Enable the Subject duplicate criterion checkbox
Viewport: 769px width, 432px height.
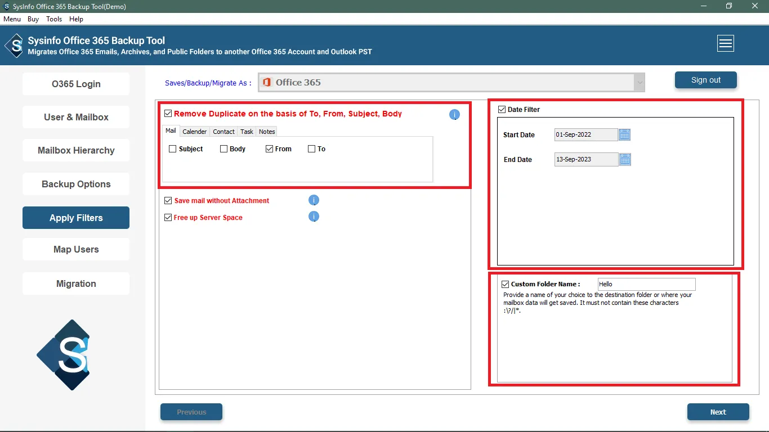tap(173, 149)
